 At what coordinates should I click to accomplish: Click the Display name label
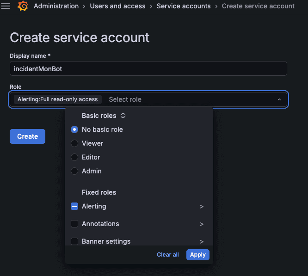(x=30, y=56)
